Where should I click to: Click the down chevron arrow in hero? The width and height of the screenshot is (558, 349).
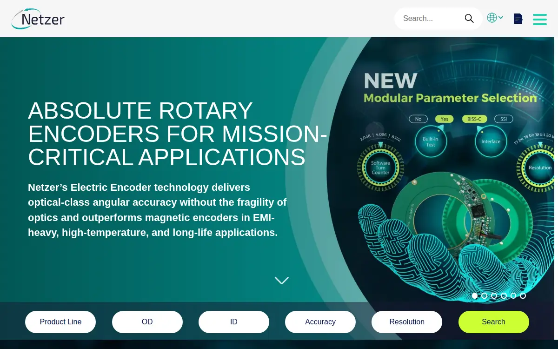(x=282, y=281)
